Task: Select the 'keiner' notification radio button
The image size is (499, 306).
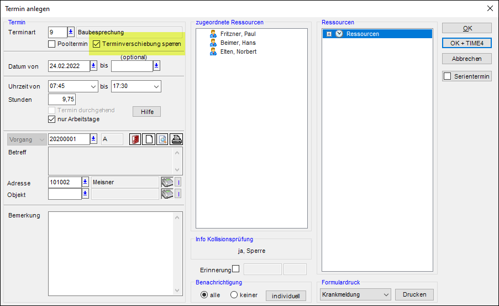Action: click(x=234, y=295)
